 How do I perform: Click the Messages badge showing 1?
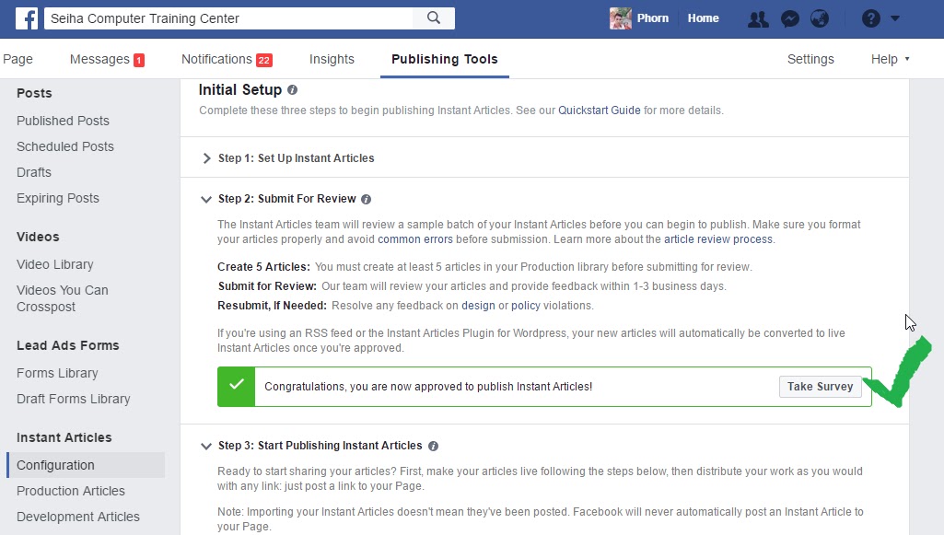(139, 60)
